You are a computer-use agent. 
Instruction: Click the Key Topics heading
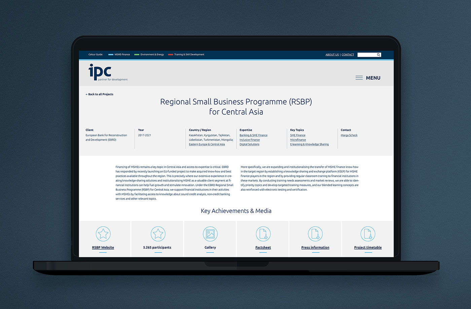tap(297, 130)
